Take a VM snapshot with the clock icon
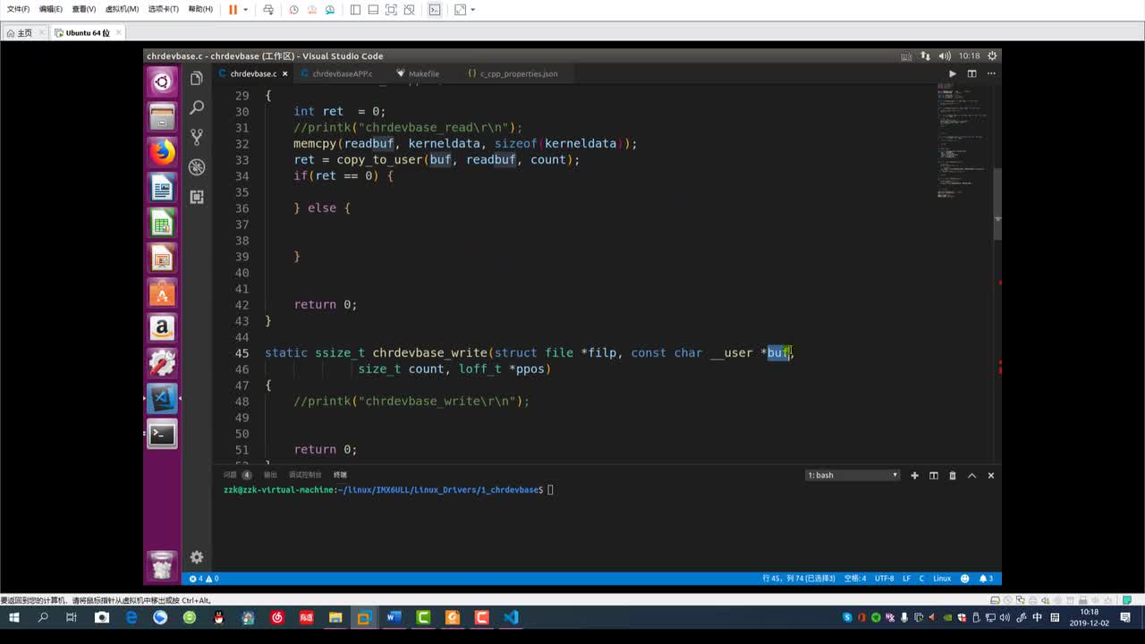 click(294, 10)
